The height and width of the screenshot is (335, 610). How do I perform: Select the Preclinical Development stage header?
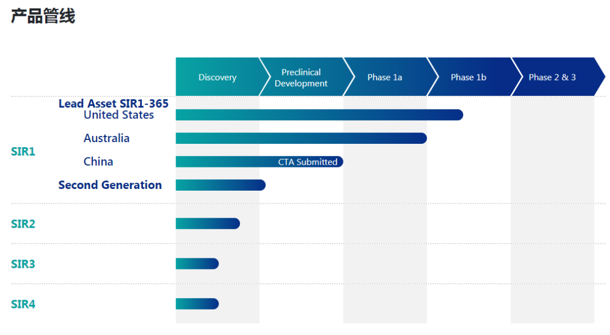301,78
